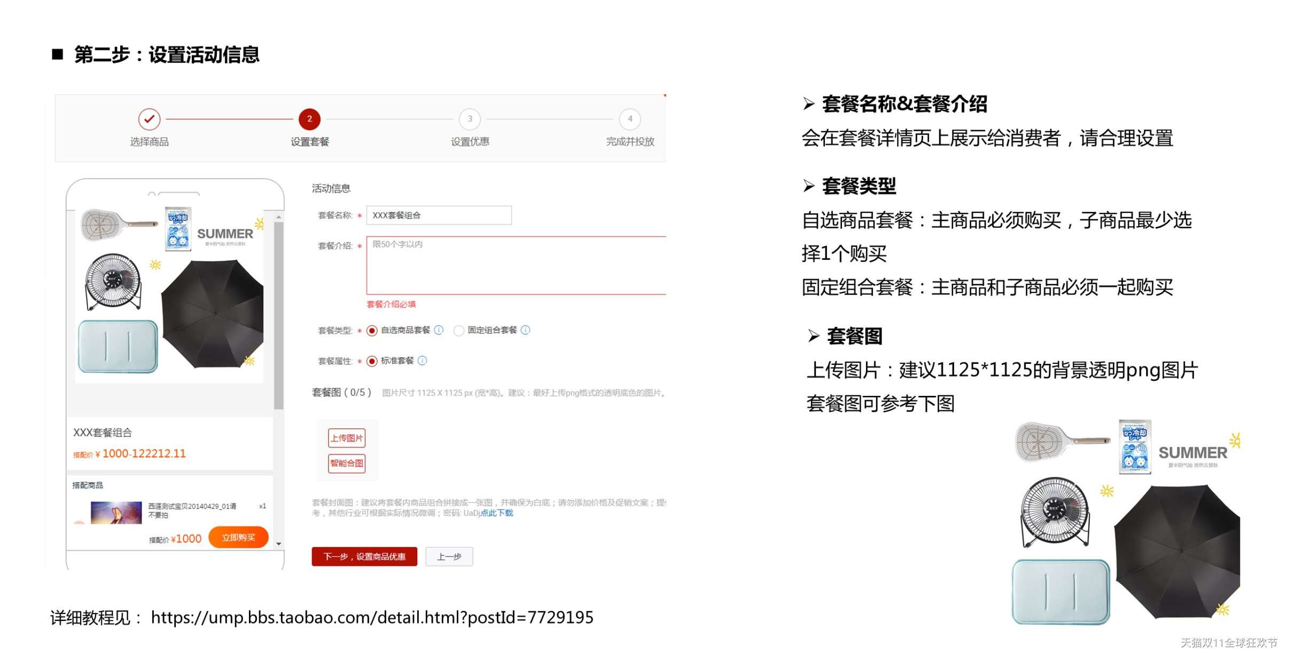Viewport: 1310px width, 653px height.
Task: Click the 套餐名称 input field
Action: pos(439,215)
